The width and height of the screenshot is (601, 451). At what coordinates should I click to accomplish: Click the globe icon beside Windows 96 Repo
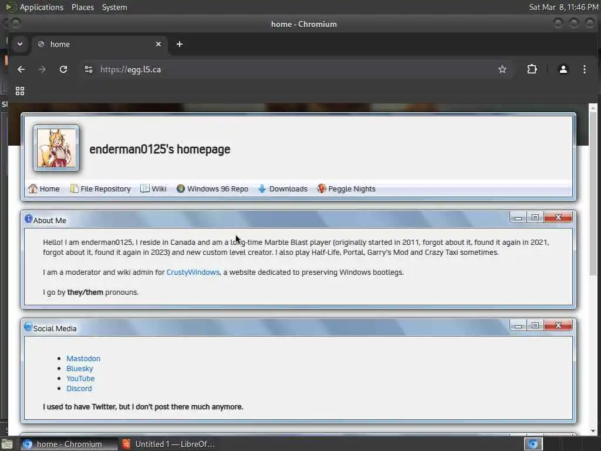tap(181, 189)
